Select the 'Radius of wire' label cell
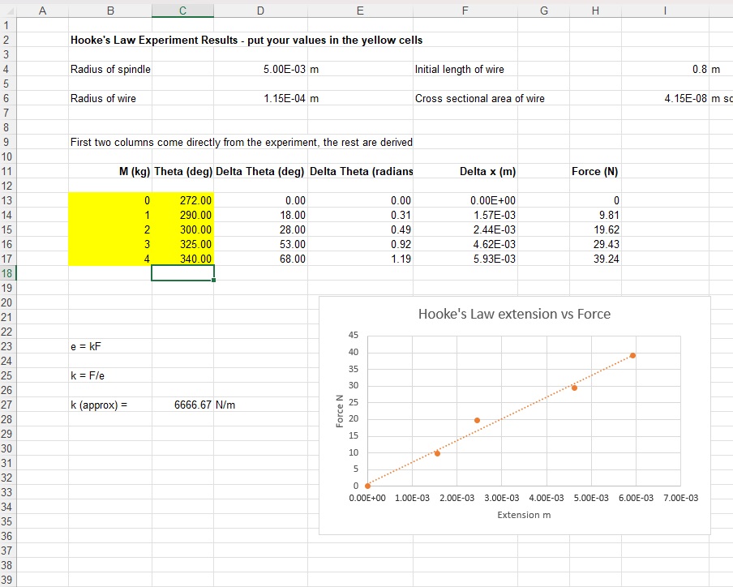This screenshot has height=587, width=733. pos(110,98)
